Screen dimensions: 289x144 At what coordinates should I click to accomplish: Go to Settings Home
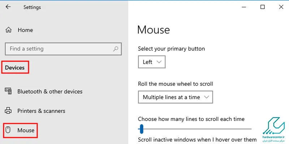[25, 30]
